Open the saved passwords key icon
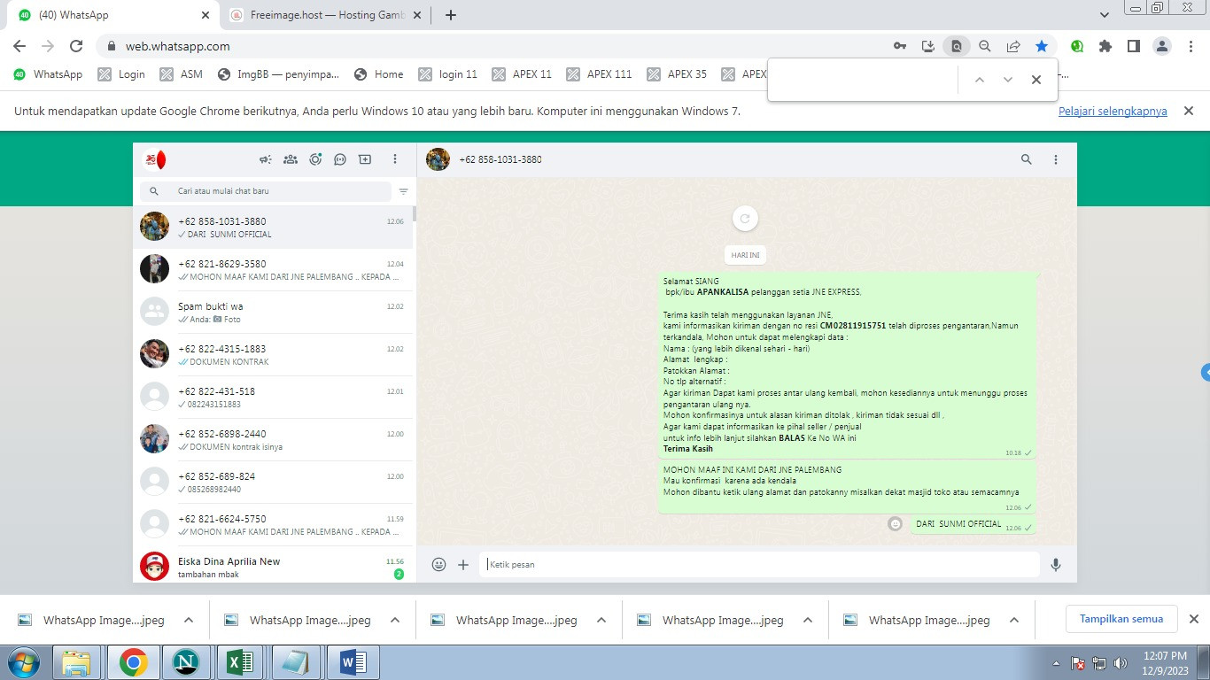Image resolution: width=1210 pixels, height=680 pixels. tap(900, 46)
